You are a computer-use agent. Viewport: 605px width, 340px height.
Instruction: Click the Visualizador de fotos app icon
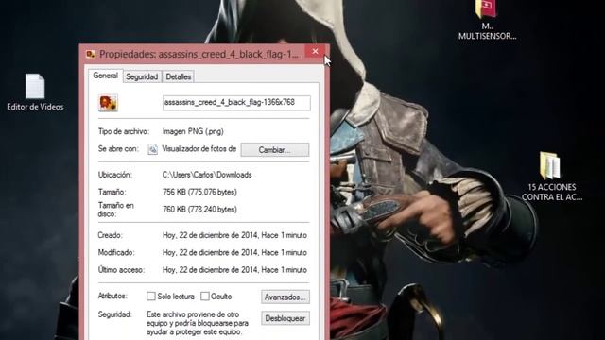[153, 149]
